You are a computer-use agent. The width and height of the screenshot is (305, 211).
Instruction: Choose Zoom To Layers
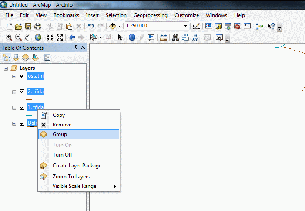click(79, 177)
